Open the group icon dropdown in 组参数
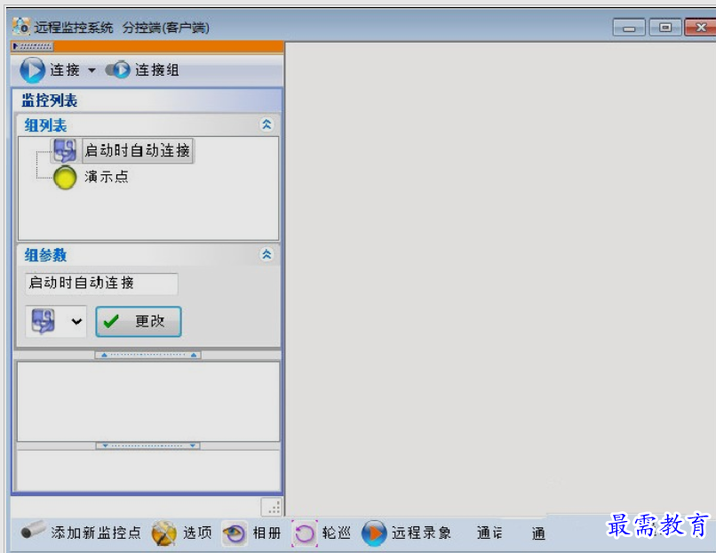 [75, 321]
